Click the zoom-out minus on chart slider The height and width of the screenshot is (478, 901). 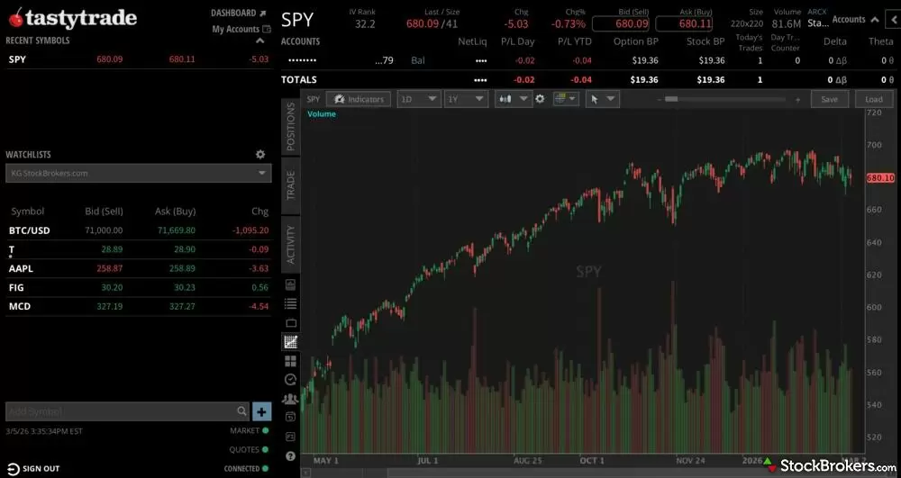coord(660,100)
